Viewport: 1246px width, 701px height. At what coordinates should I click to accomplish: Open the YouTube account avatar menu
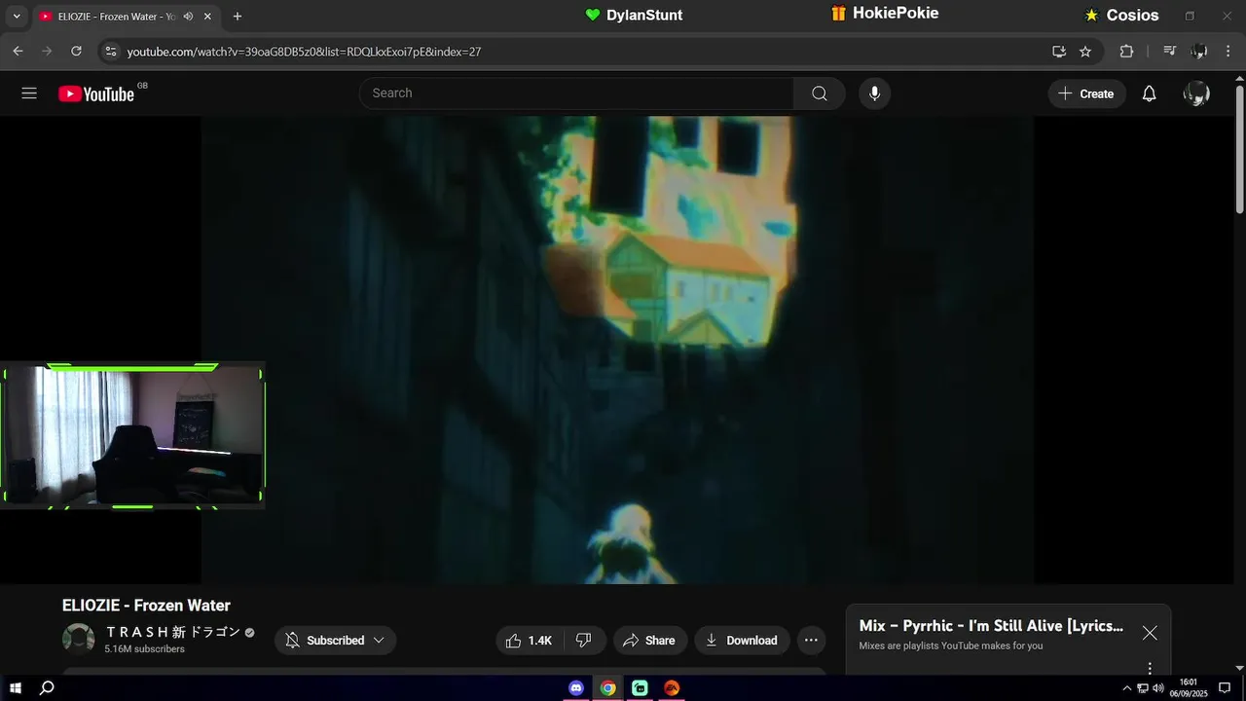pos(1196,93)
